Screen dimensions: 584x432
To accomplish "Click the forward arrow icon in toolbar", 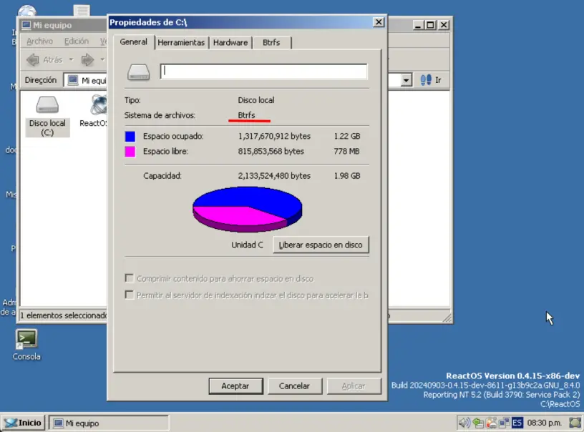I will (87, 59).
